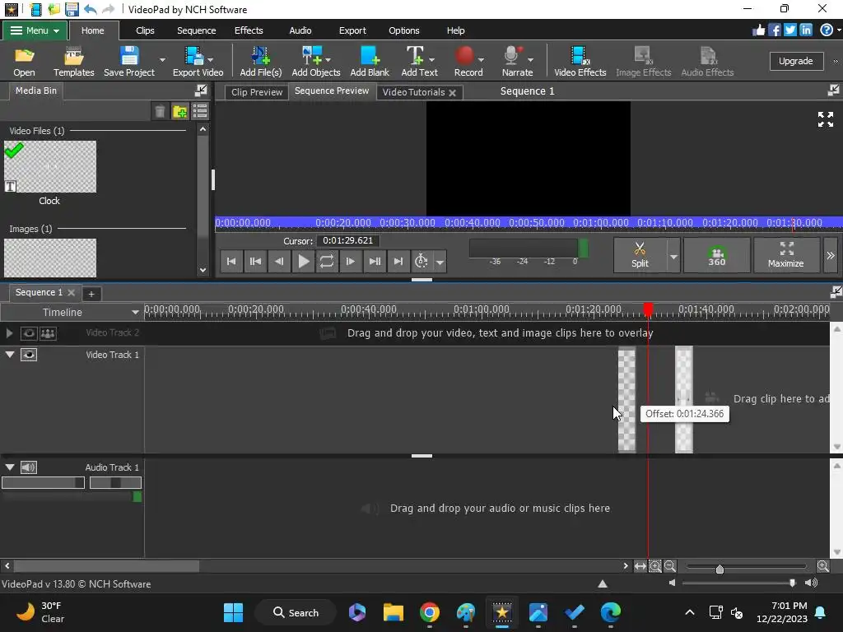Mute Audio Track 1 with the speaker icon
The width and height of the screenshot is (843, 632).
pos(29,467)
